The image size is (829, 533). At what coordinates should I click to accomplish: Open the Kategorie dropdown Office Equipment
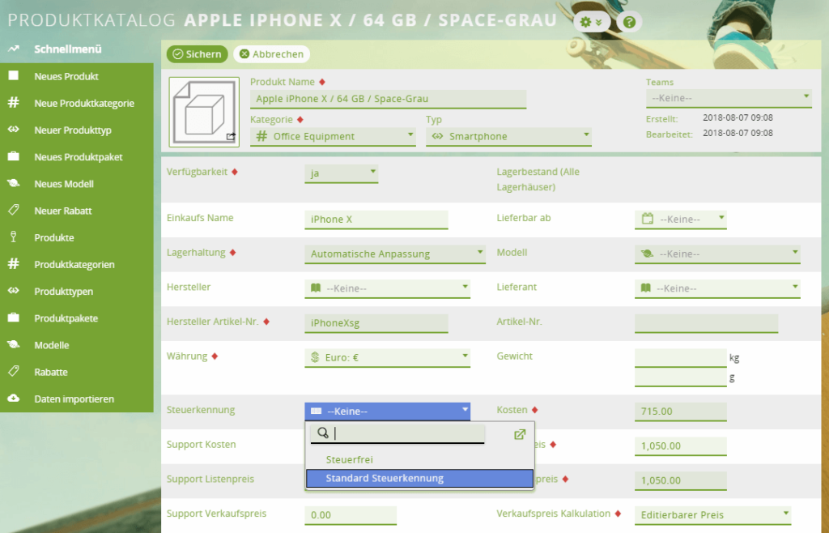(333, 136)
